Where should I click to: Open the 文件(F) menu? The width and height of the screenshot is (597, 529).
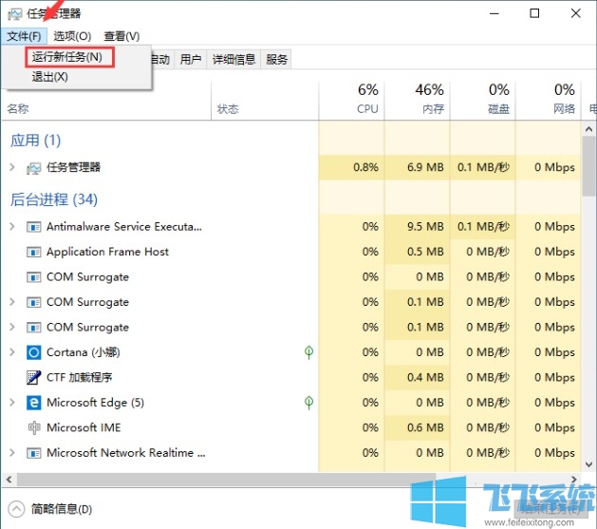24,36
